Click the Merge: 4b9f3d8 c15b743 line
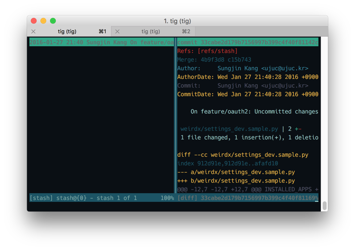 coord(214,60)
